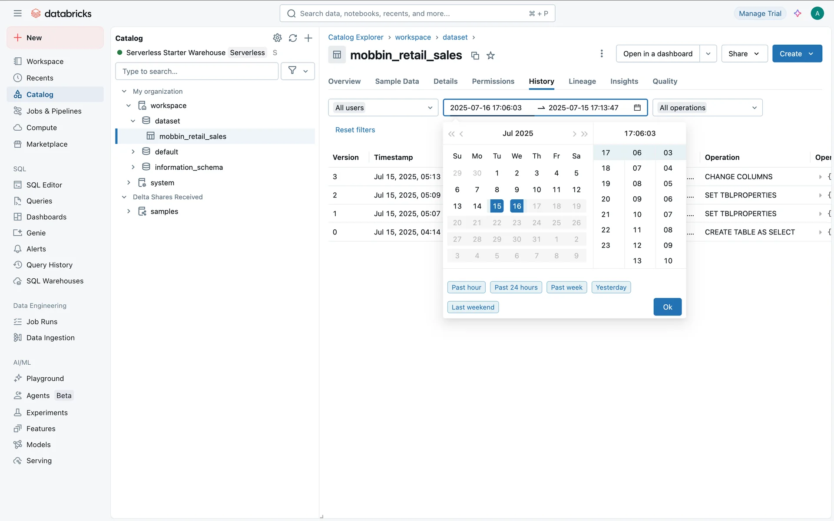Collapse the workspace catalog node

(x=129, y=106)
